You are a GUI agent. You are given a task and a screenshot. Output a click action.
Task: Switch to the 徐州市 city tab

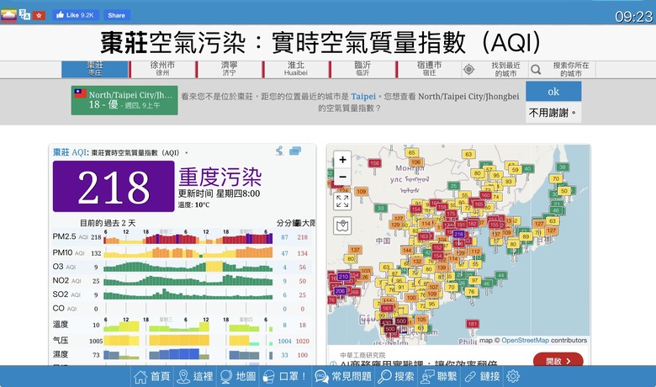tap(162, 69)
